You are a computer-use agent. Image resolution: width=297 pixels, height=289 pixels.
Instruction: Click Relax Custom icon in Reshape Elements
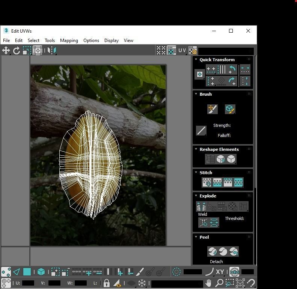(231, 159)
